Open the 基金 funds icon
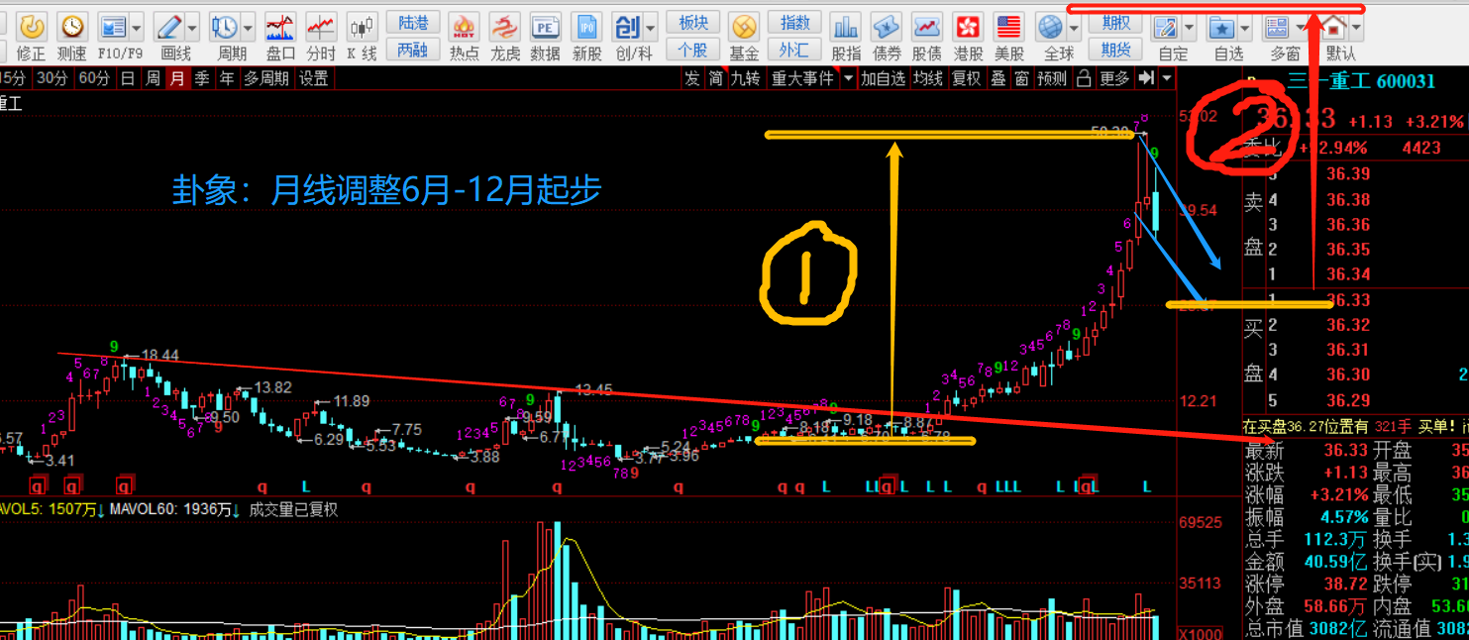Image resolution: width=1469 pixels, height=640 pixels. coord(744,27)
